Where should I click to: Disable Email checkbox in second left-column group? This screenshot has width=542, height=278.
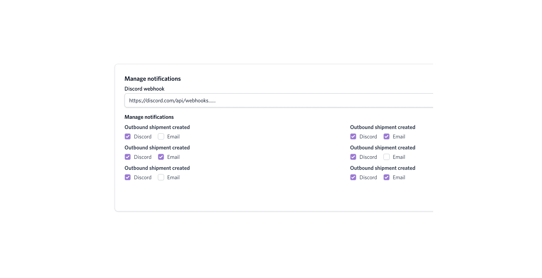[x=161, y=157]
